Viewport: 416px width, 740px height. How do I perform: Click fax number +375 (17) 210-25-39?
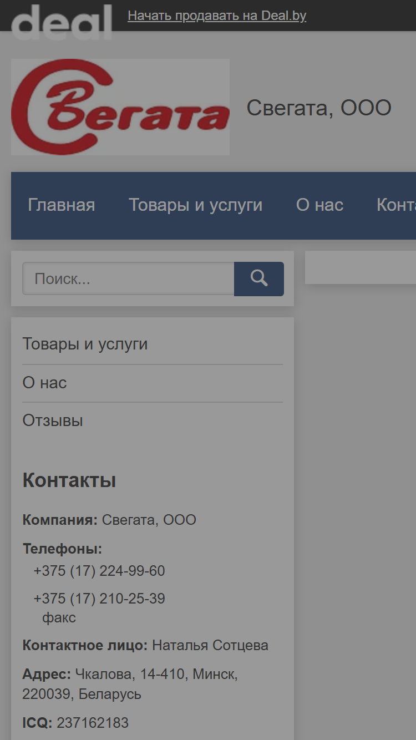(x=99, y=599)
